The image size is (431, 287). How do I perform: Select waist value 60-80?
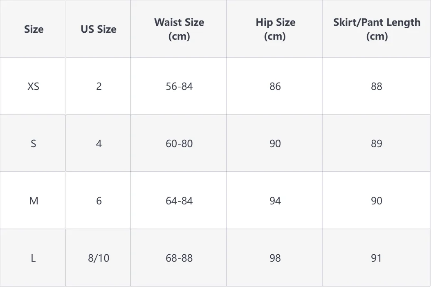point(179,143)
